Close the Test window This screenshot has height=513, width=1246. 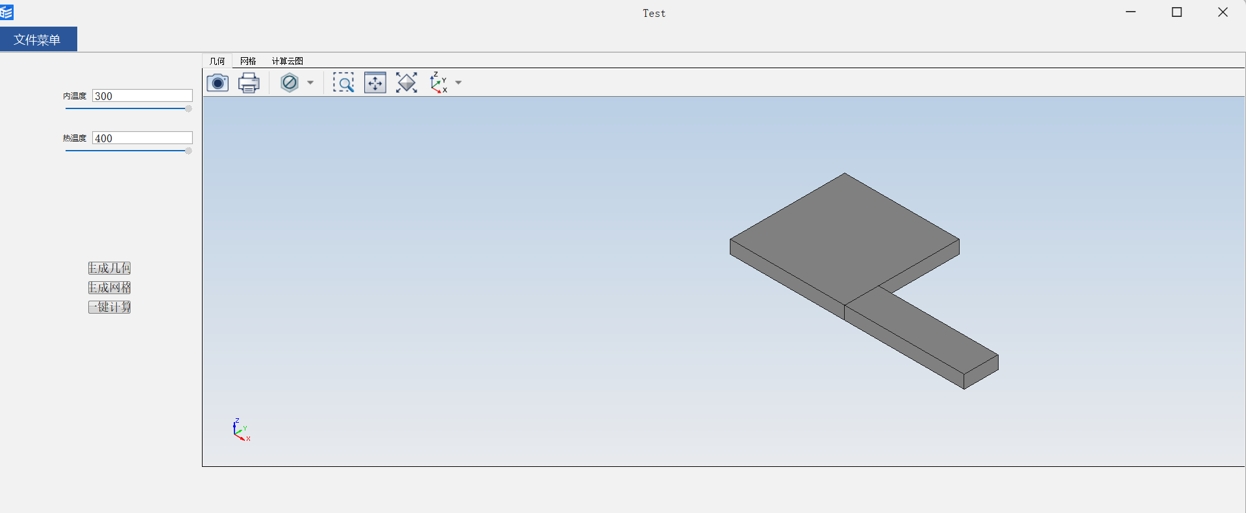pyautogui.click(x=1223, y=12)
